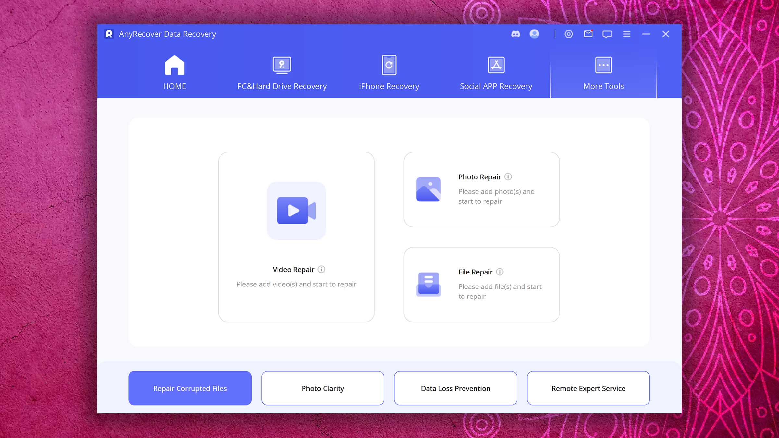Screen dimensions: 779x438
Task: Select the File Repair tool icon
Action: (428, 284)
